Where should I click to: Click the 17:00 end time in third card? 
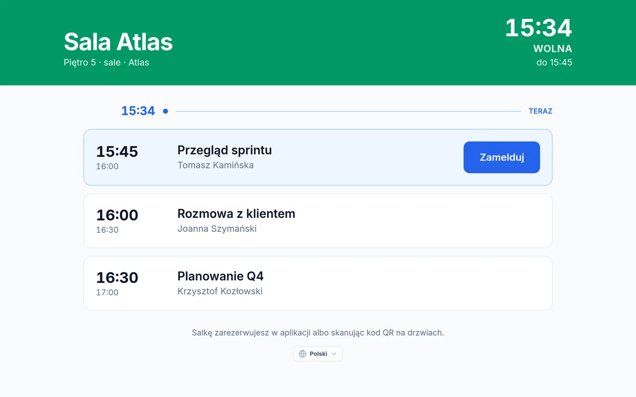pos(107,293)
